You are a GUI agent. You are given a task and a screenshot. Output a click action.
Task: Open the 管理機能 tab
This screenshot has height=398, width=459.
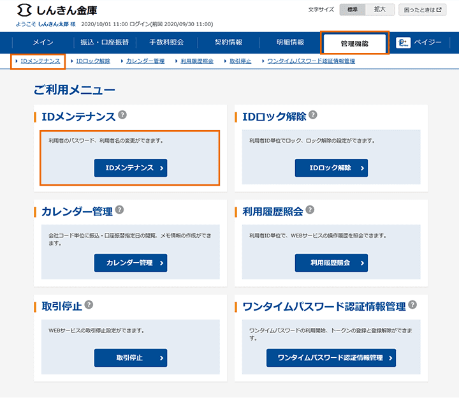coord(354,43)
